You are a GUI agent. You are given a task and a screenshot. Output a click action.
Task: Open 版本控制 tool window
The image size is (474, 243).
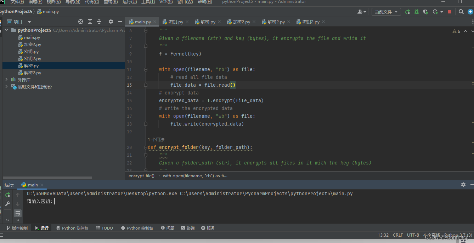pos(17,228)
